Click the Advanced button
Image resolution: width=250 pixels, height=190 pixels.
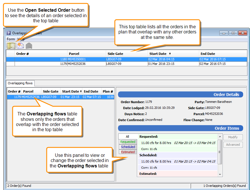(233, 145)
